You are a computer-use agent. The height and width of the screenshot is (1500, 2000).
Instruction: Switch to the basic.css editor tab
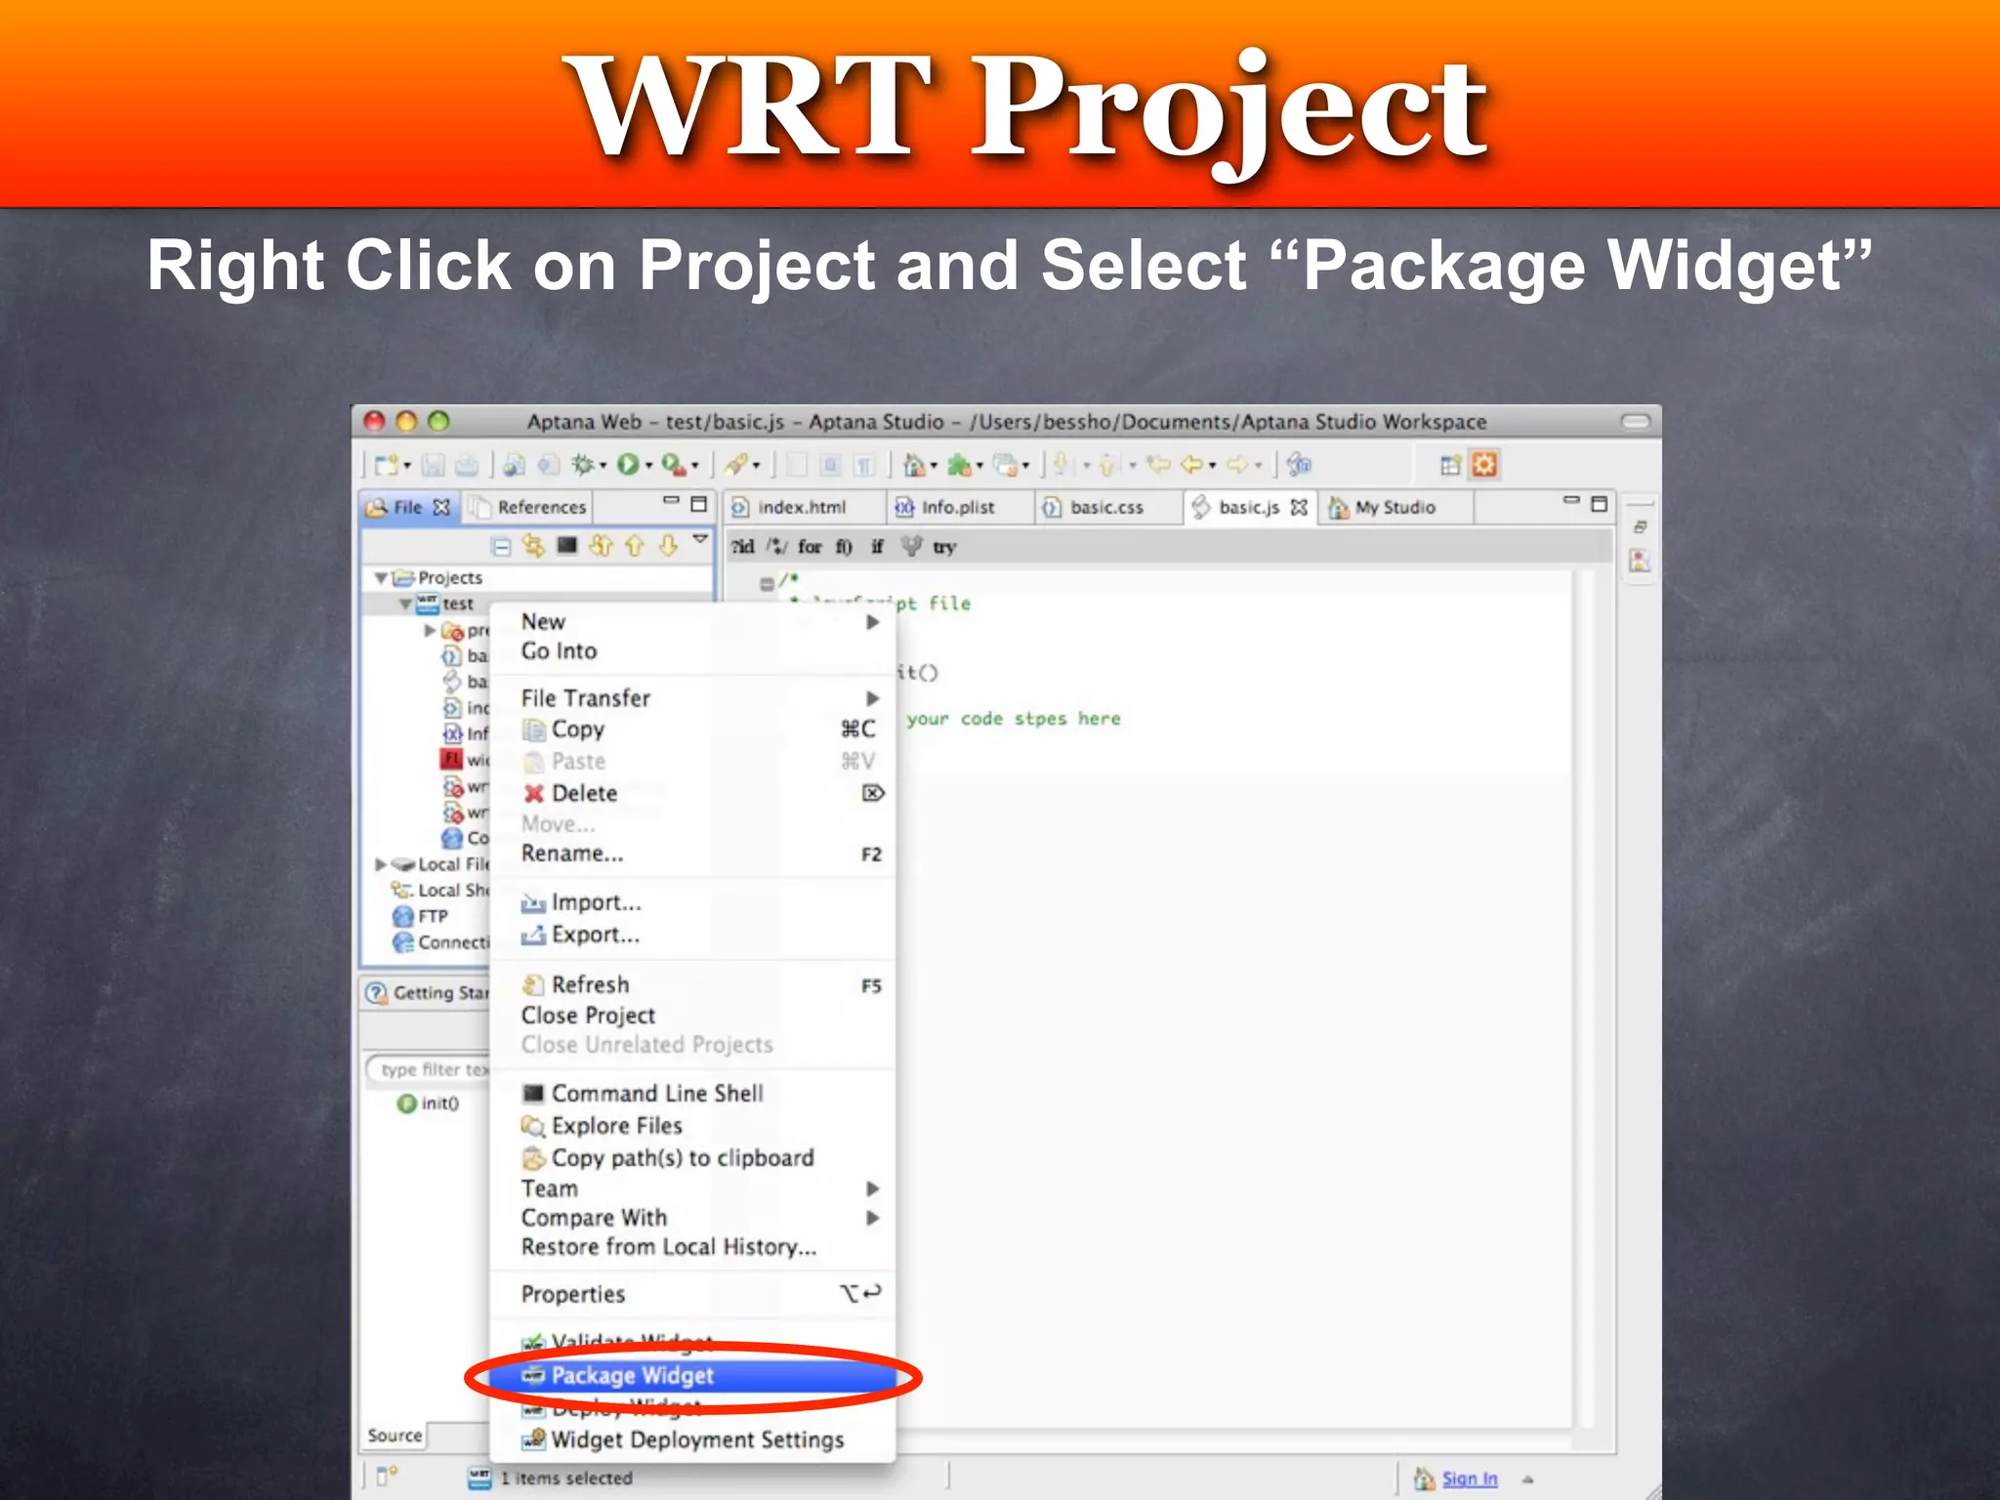click(1107, 507)
